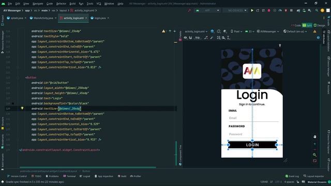Click the Zoom to Fit magnifier in preview

314,155
